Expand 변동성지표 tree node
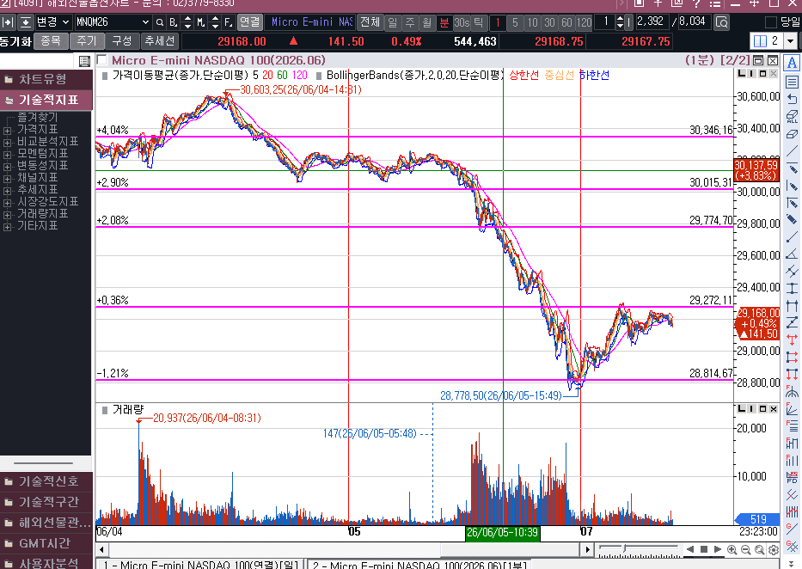The image size is (802, 569). tap(7, 167)
